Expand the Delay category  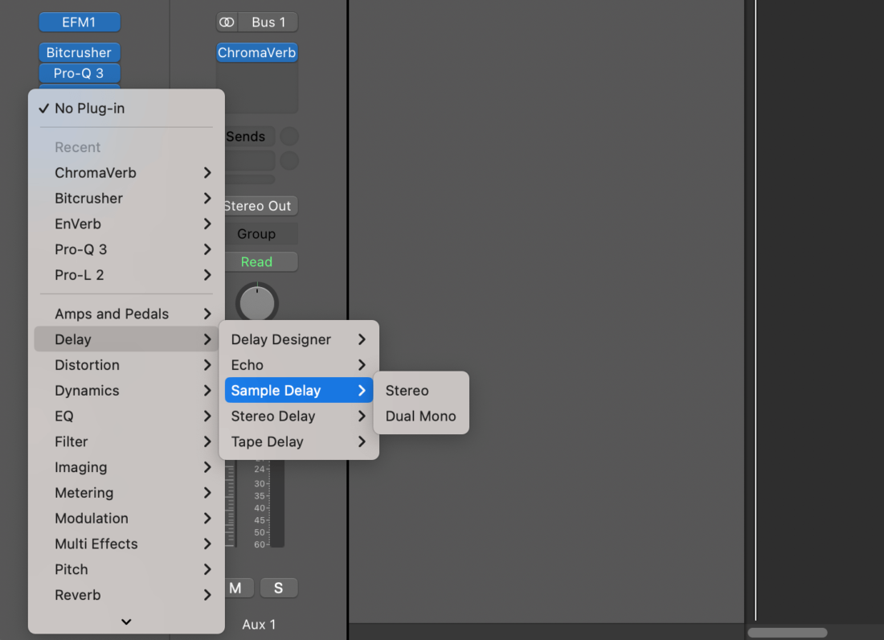(126, 339)
